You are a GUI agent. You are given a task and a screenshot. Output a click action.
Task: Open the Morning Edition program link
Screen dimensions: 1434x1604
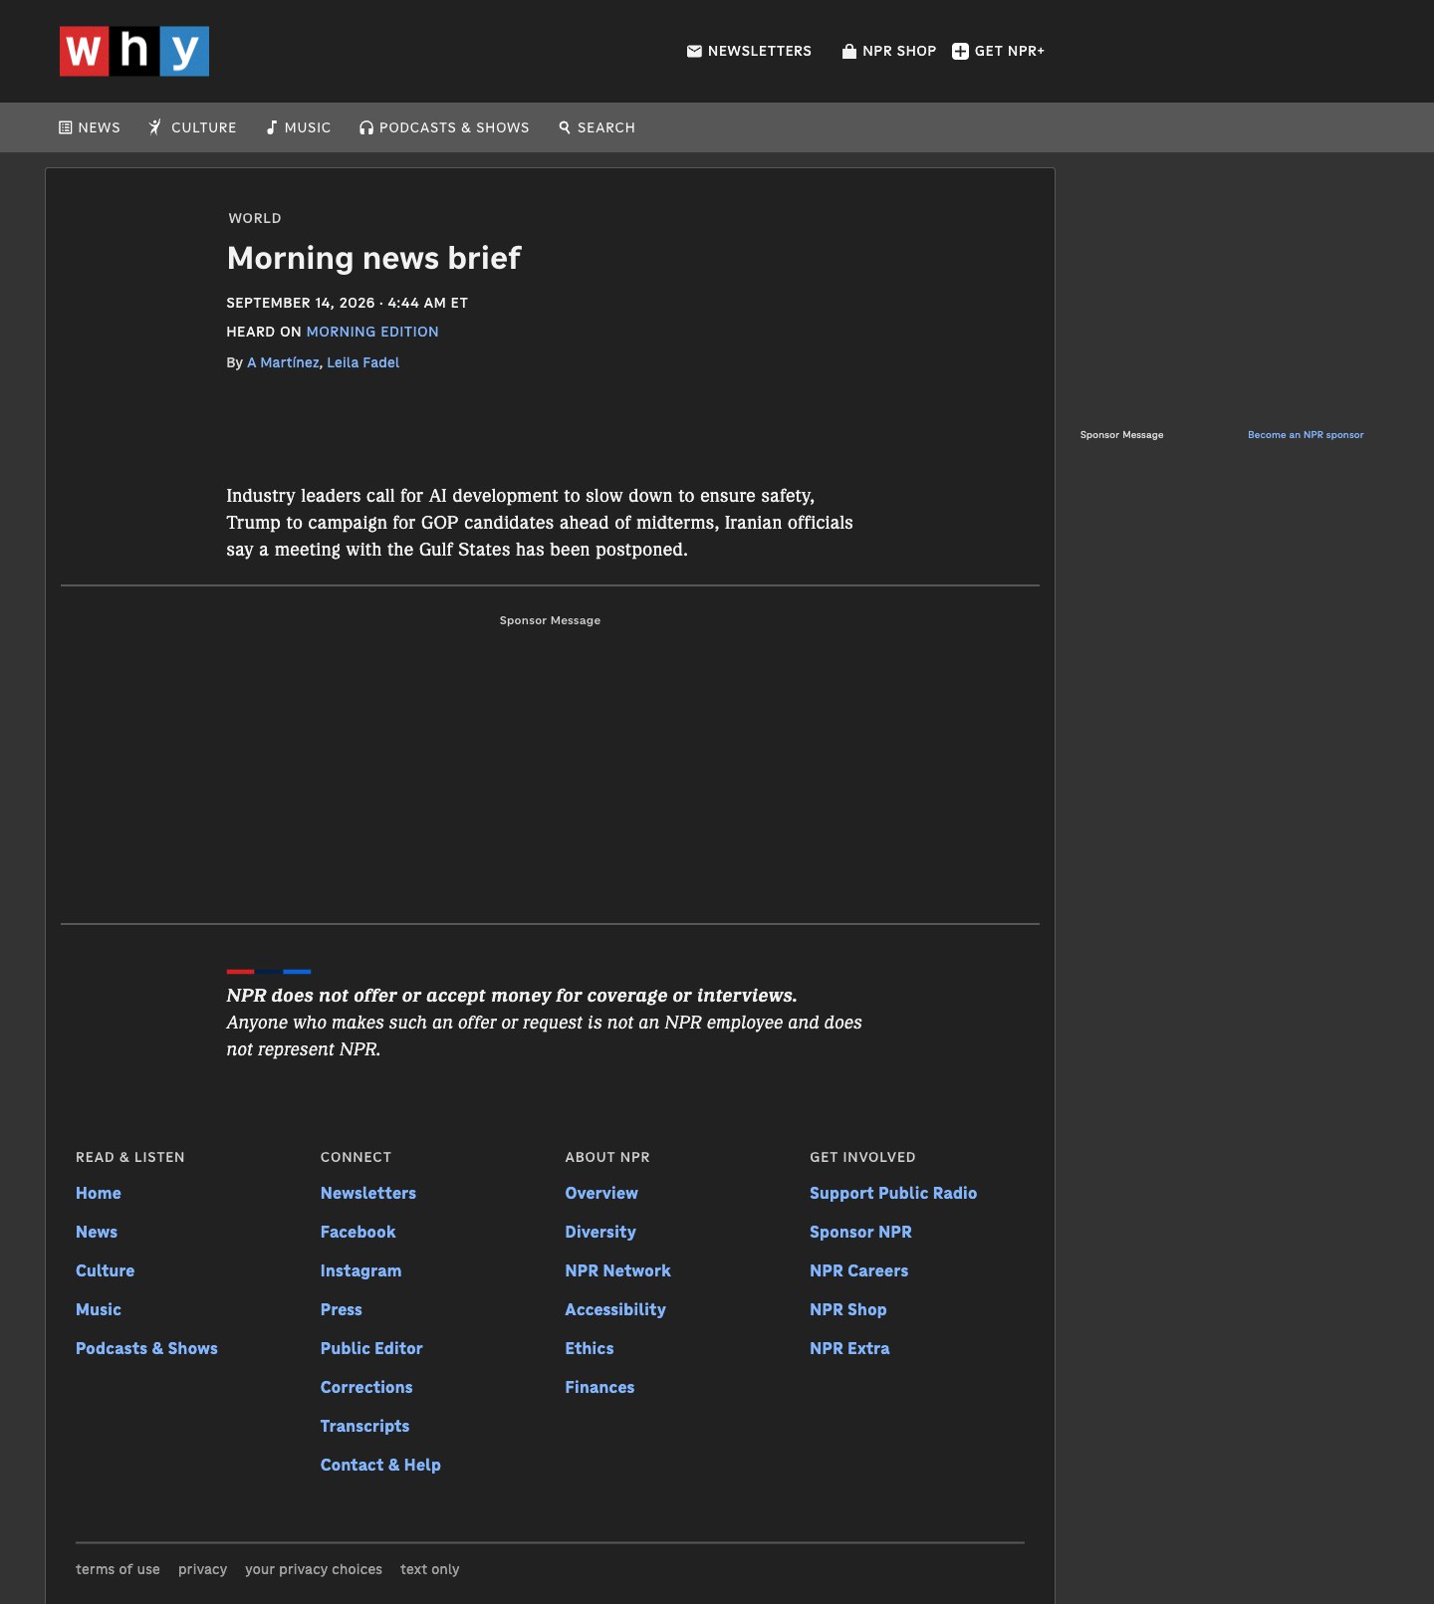tap(372, 332)
